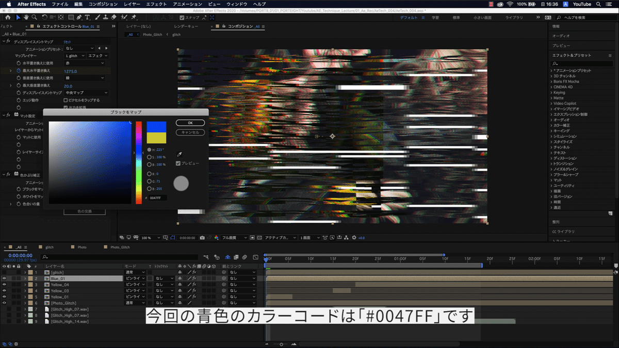
Task: Click the snapshot camera icon below the composition view
Action: [201, 238]
